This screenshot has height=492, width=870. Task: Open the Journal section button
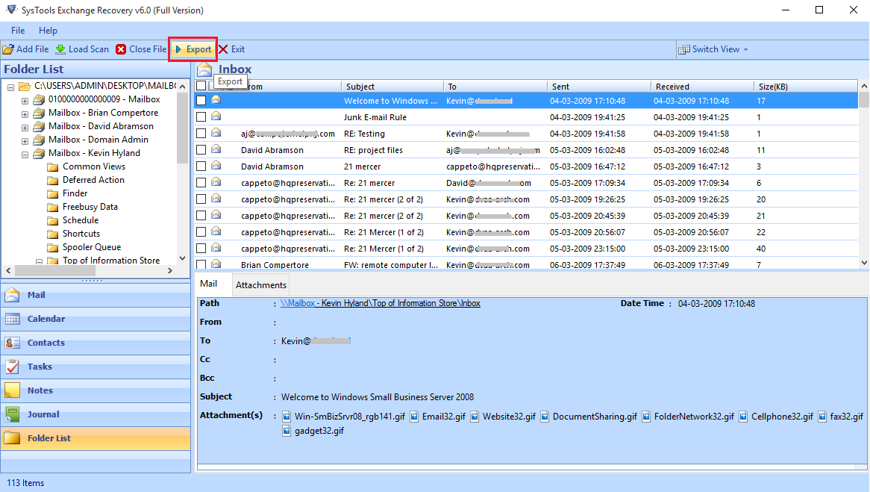tap(96, 414)
